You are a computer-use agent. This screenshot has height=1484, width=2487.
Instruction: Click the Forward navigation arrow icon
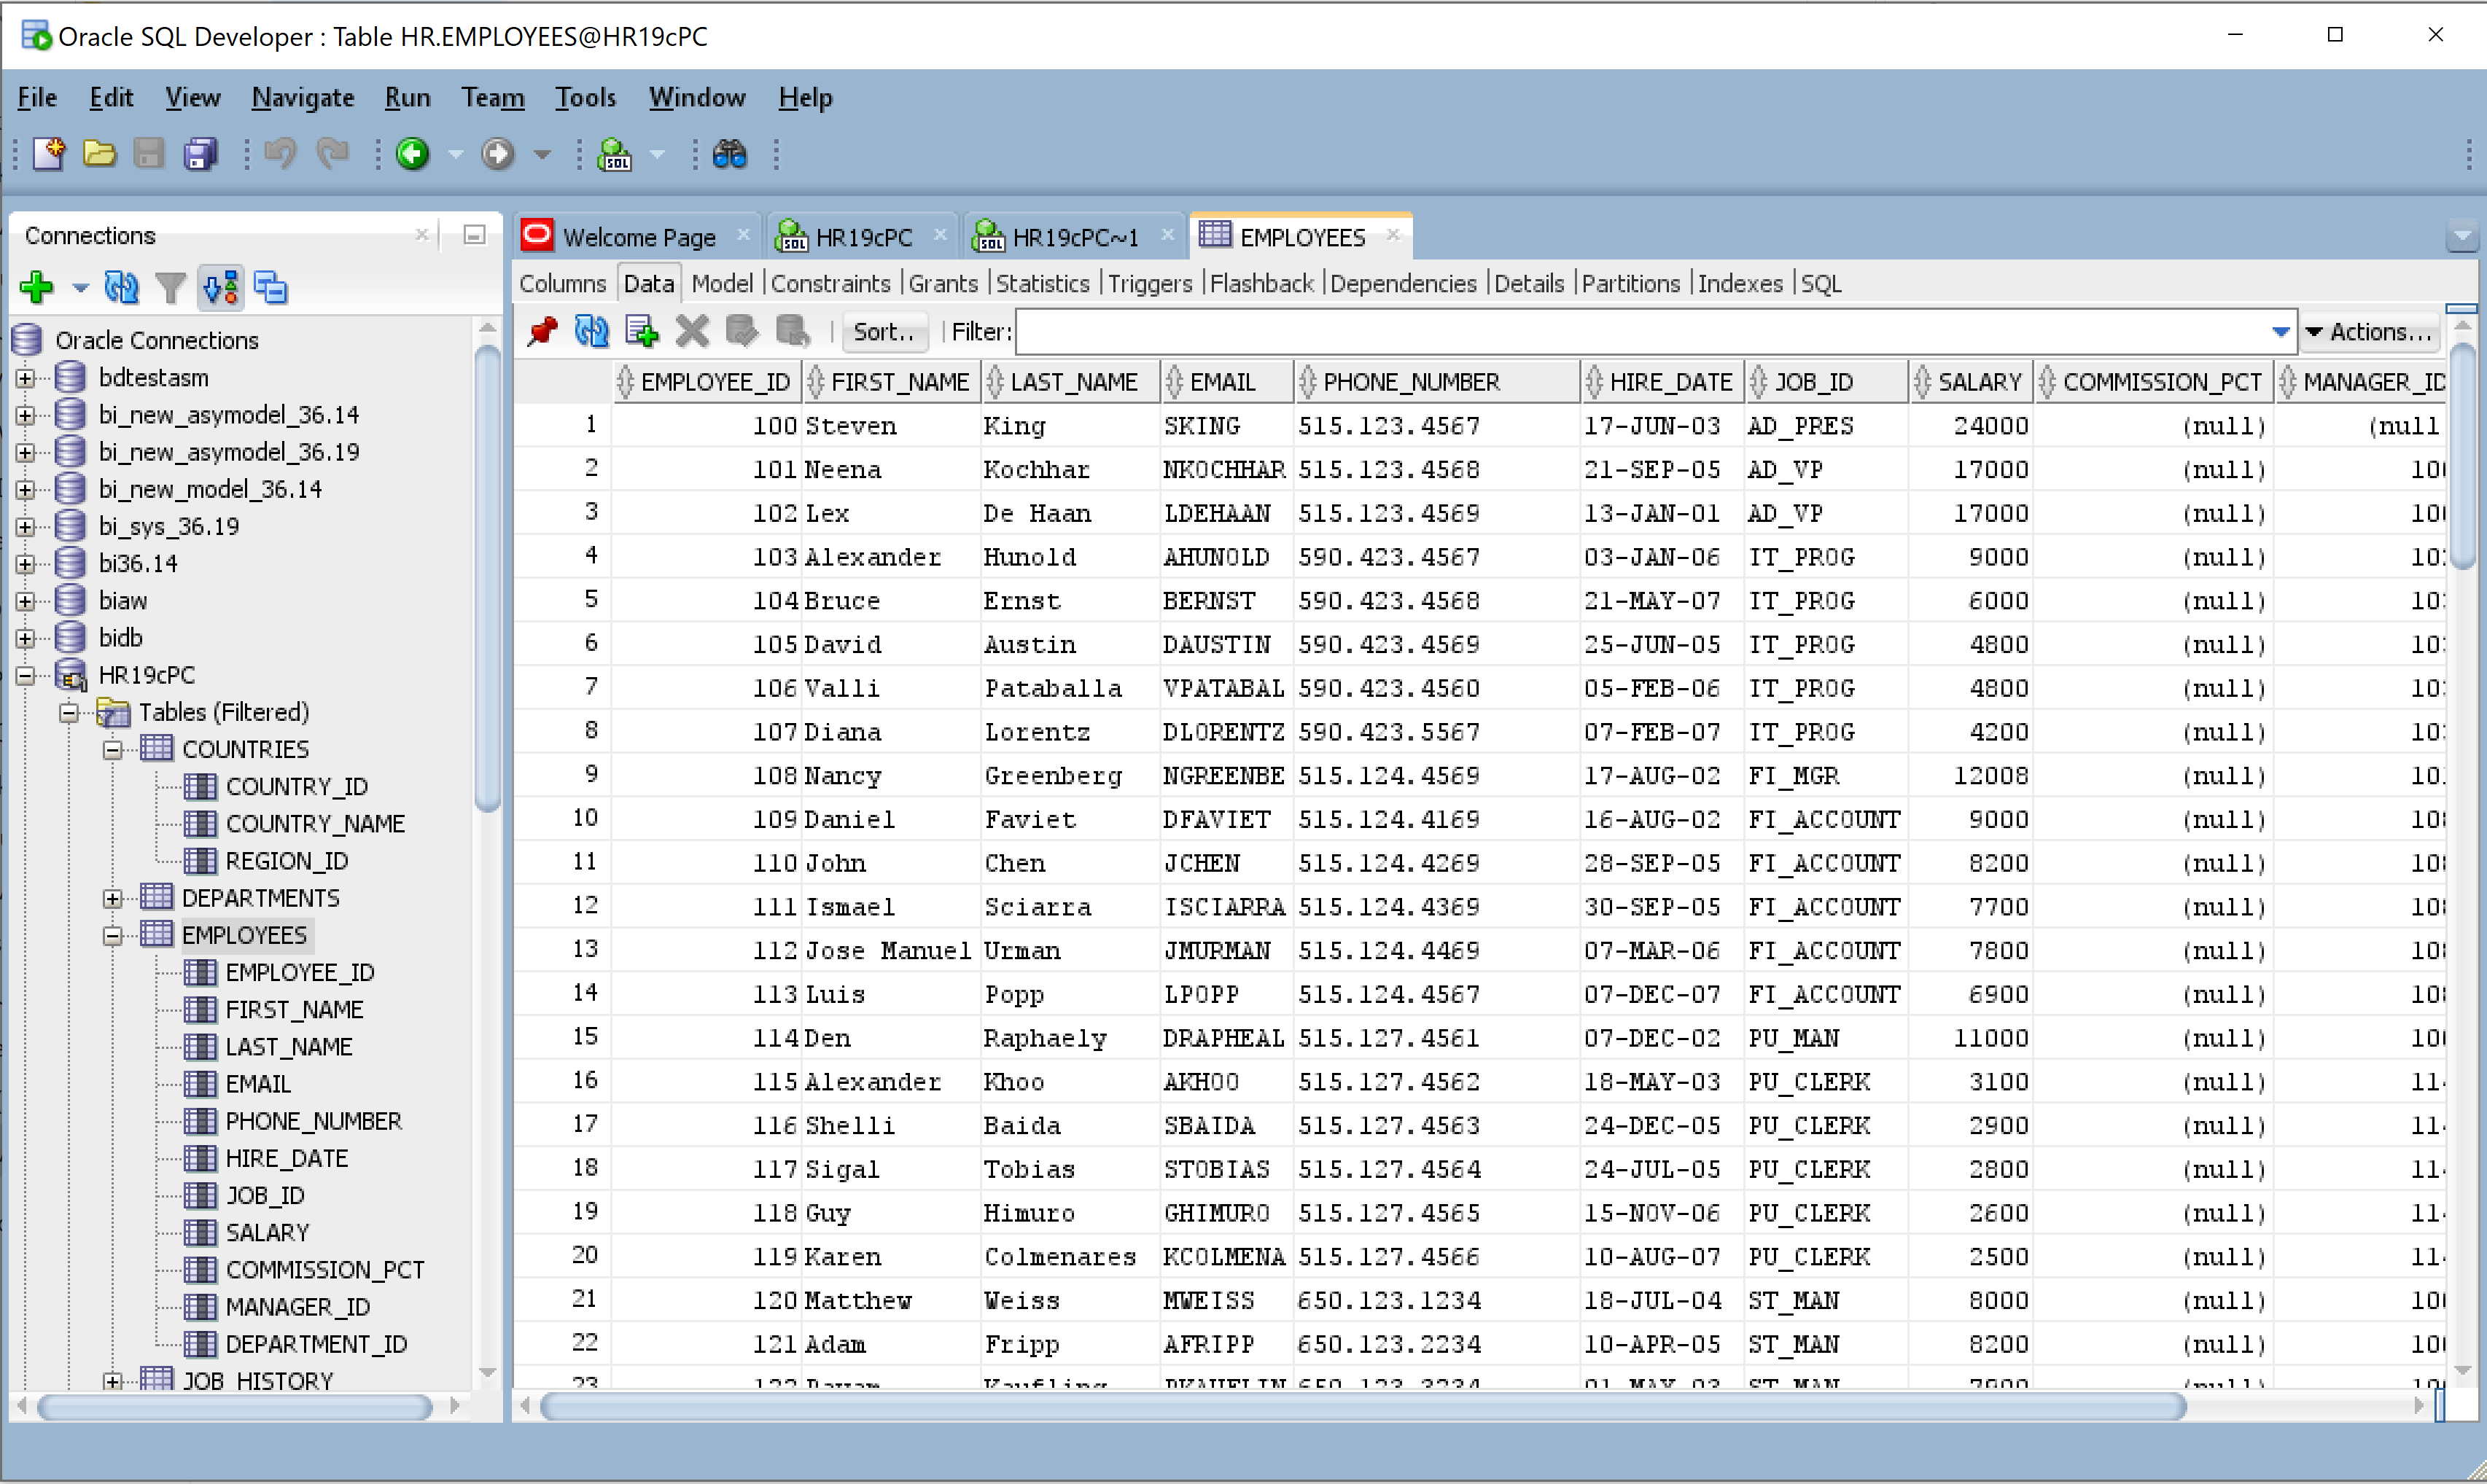point(497,154)
